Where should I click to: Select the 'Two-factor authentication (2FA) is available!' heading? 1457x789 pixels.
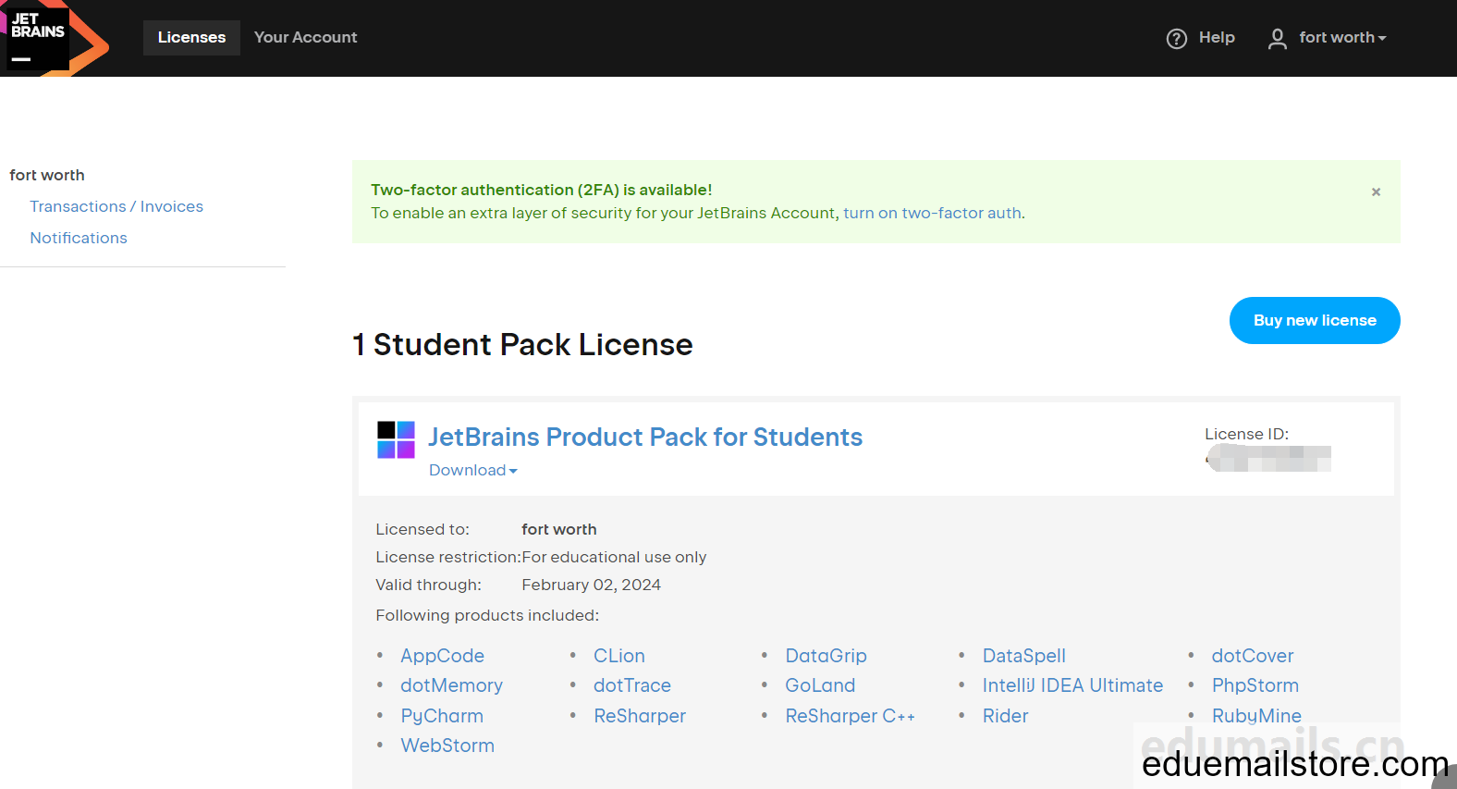(x=542, y=190)
